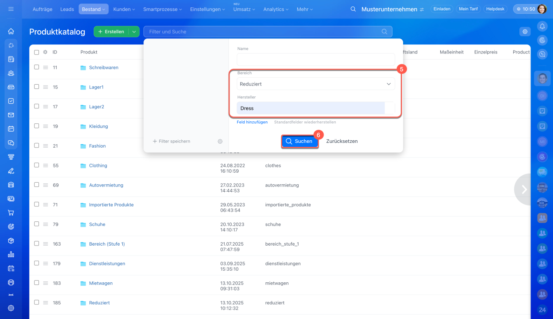Tick the checkbox for Reduziert row
The width and height of the screenshot is (553, 319).
[x=36, y=303]
